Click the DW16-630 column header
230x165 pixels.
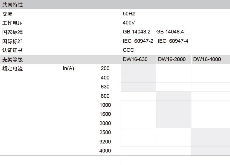(135, 59)
